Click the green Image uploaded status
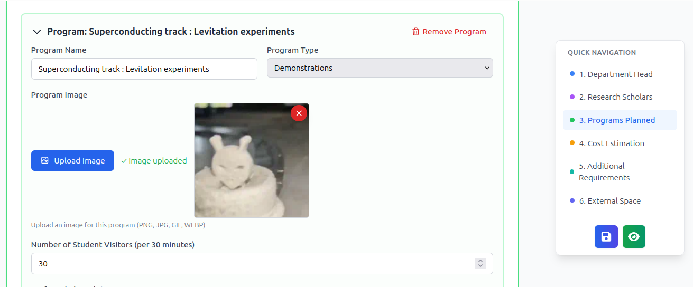 pyautogui.click(x=154, y=161)
